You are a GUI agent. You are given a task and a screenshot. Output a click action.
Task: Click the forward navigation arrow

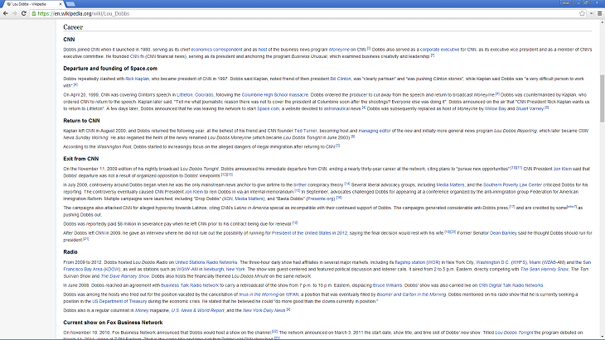coord(14,13)
